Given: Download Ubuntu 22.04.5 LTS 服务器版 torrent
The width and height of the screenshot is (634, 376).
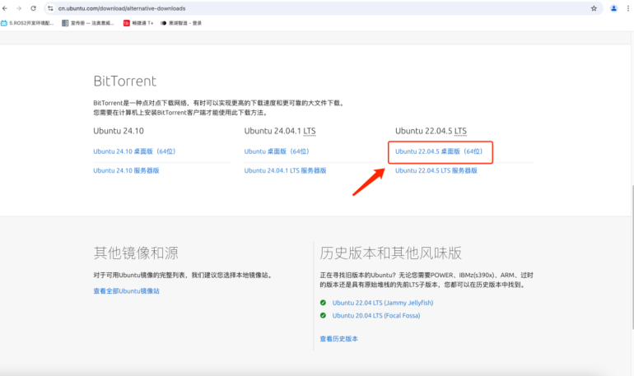Looking at the screenshot, I should pos(436,170).
